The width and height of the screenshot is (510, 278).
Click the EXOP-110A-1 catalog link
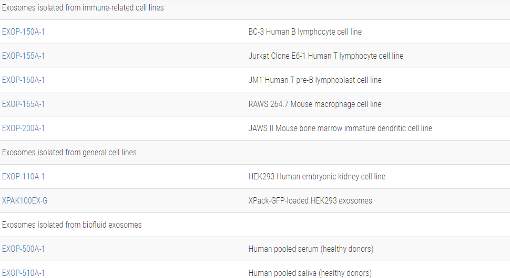(24, 177)
